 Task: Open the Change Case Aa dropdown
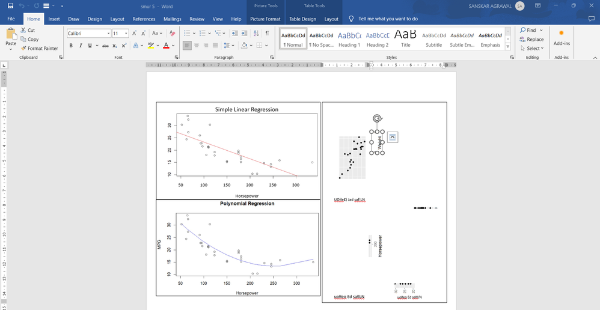click(157, 34)
